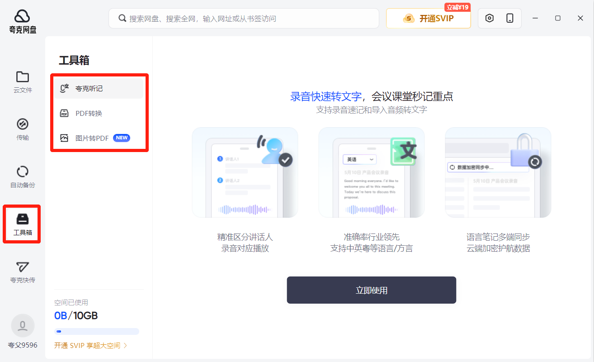Click the user avatar icon

point(23,325)
